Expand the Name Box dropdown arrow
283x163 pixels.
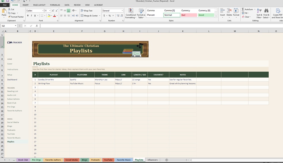(x=16, y=26)
